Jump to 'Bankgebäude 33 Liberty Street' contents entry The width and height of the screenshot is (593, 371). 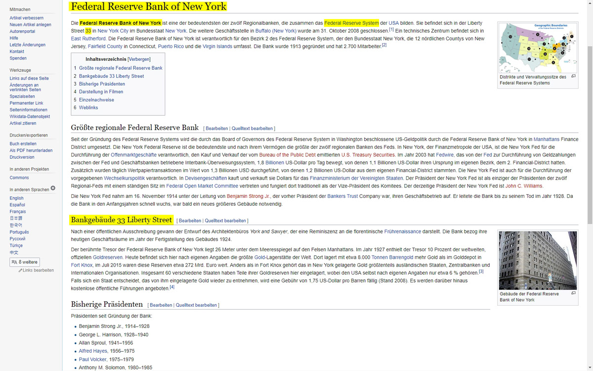point(112,76)
